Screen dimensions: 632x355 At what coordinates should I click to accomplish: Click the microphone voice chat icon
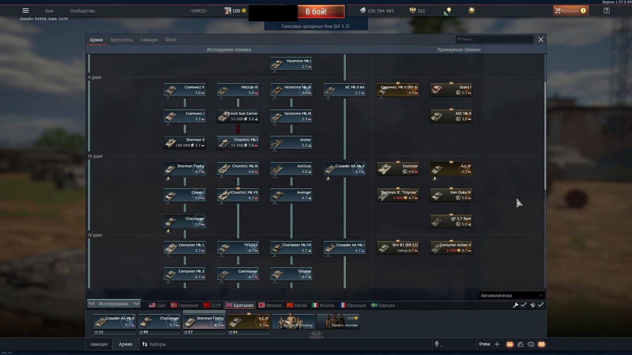437,344
